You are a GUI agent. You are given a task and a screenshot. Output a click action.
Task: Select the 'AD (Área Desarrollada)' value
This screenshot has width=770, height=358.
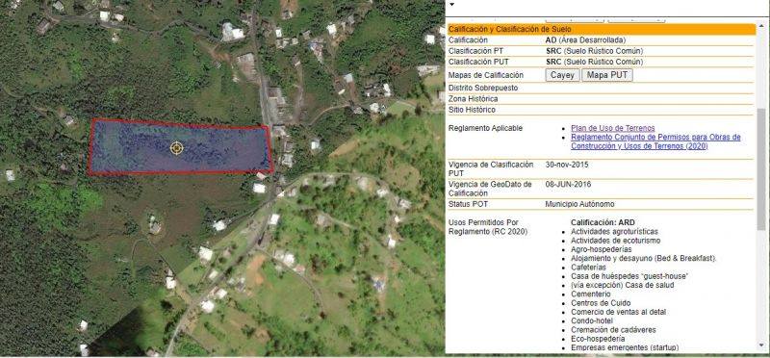585,40
